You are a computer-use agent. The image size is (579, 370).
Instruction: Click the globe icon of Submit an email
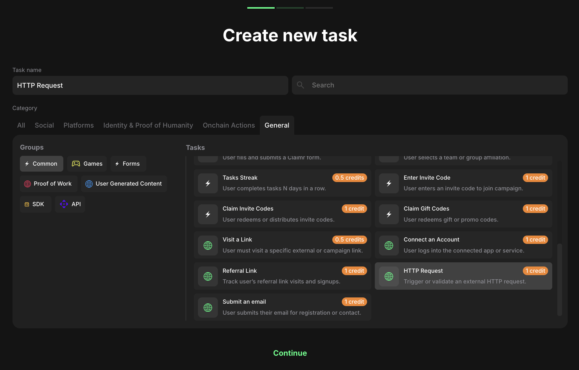(208, 308)
